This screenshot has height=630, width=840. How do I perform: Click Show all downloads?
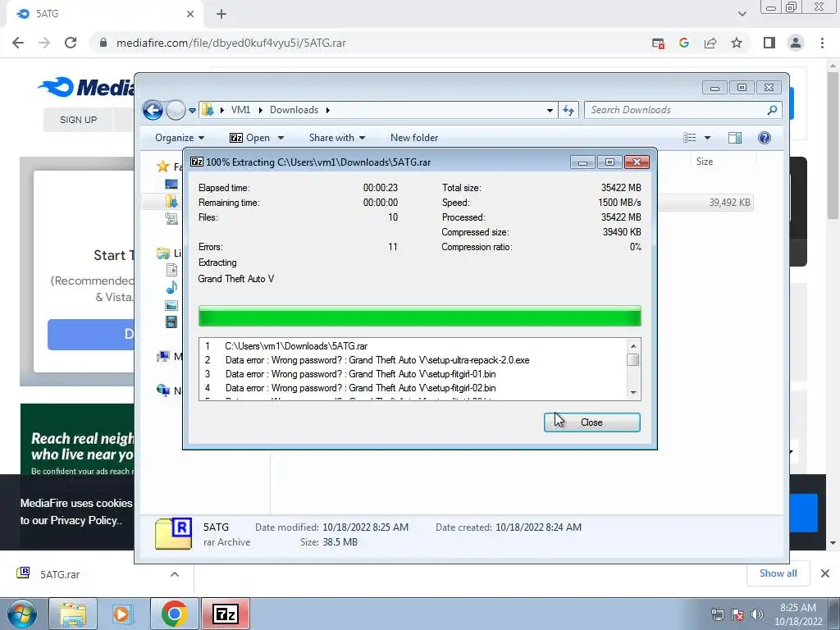tap(778, 573)
